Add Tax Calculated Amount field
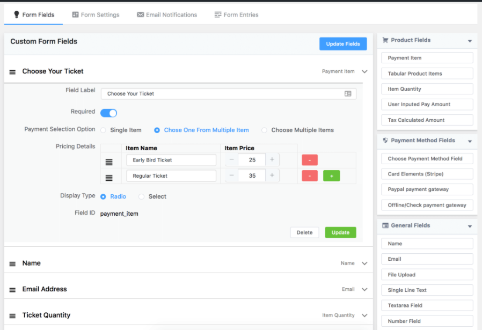The width and height of the screenshot is (482, 330). (427, 120)
